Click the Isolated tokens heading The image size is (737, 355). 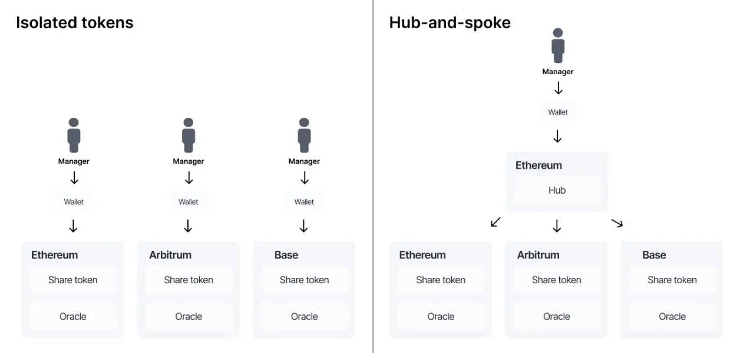[x=75, y=23]
